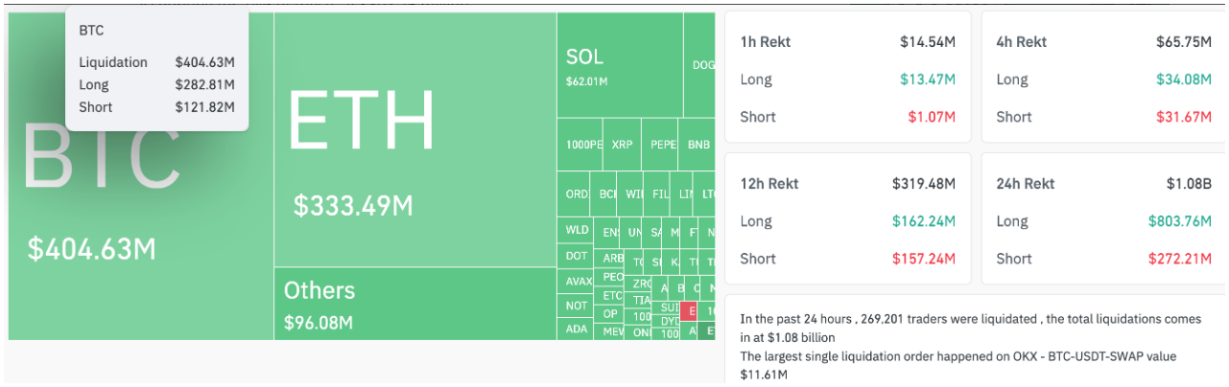The height and width of the screenshot is (387, 1229).
Task: Click the red tile in the heatmap
Action: (x=689, y=311)
